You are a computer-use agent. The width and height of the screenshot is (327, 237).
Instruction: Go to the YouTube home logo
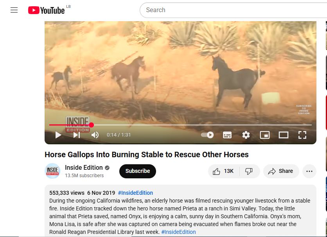(46, 10)
